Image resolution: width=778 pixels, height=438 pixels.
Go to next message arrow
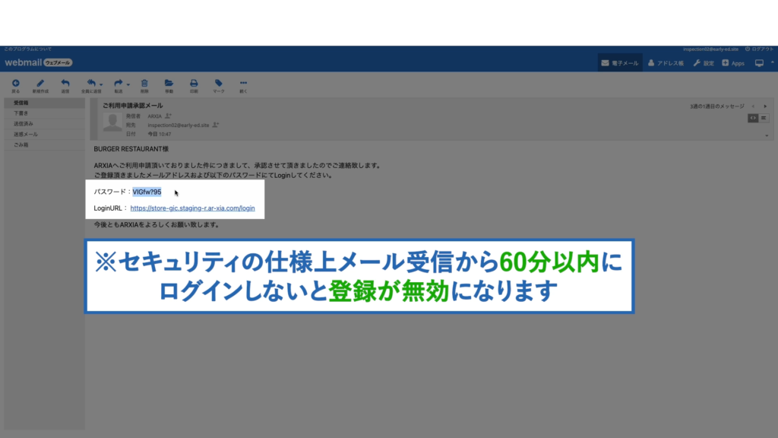click(765, 106)
